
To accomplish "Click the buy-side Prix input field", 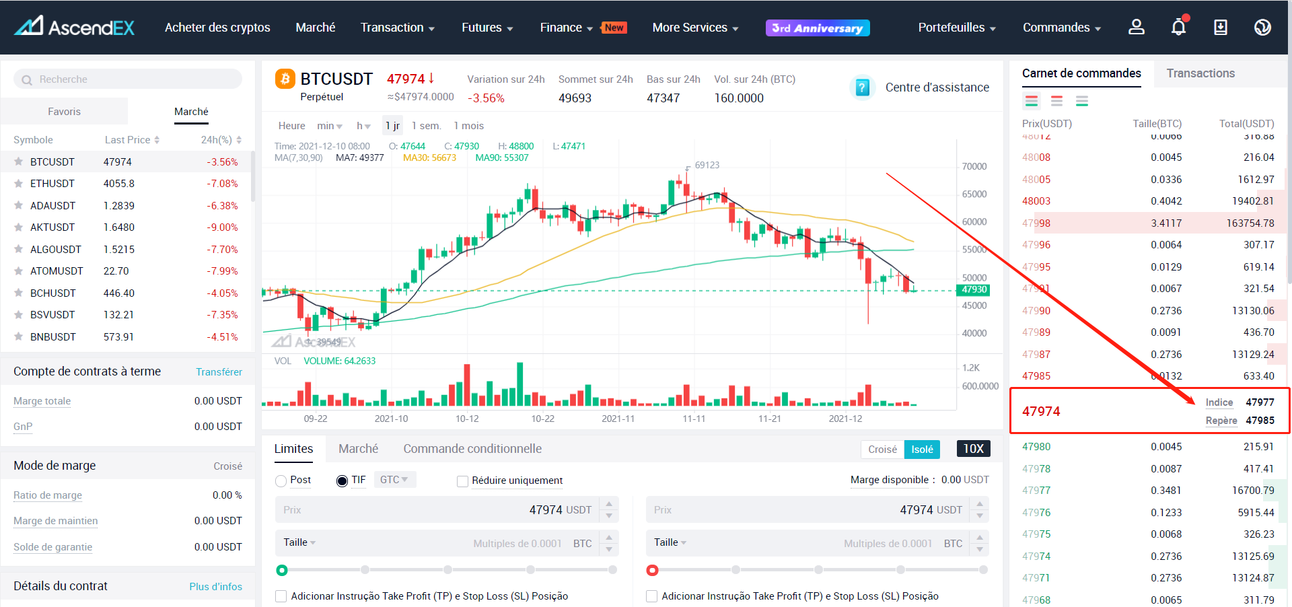I will tap(437, 510).
